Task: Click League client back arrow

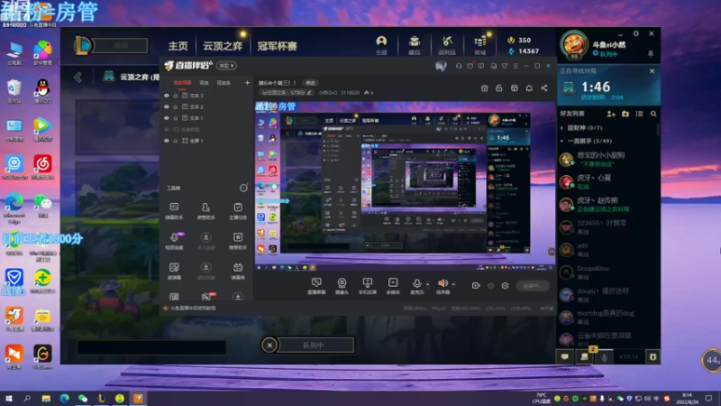Action: click(78, 77)
